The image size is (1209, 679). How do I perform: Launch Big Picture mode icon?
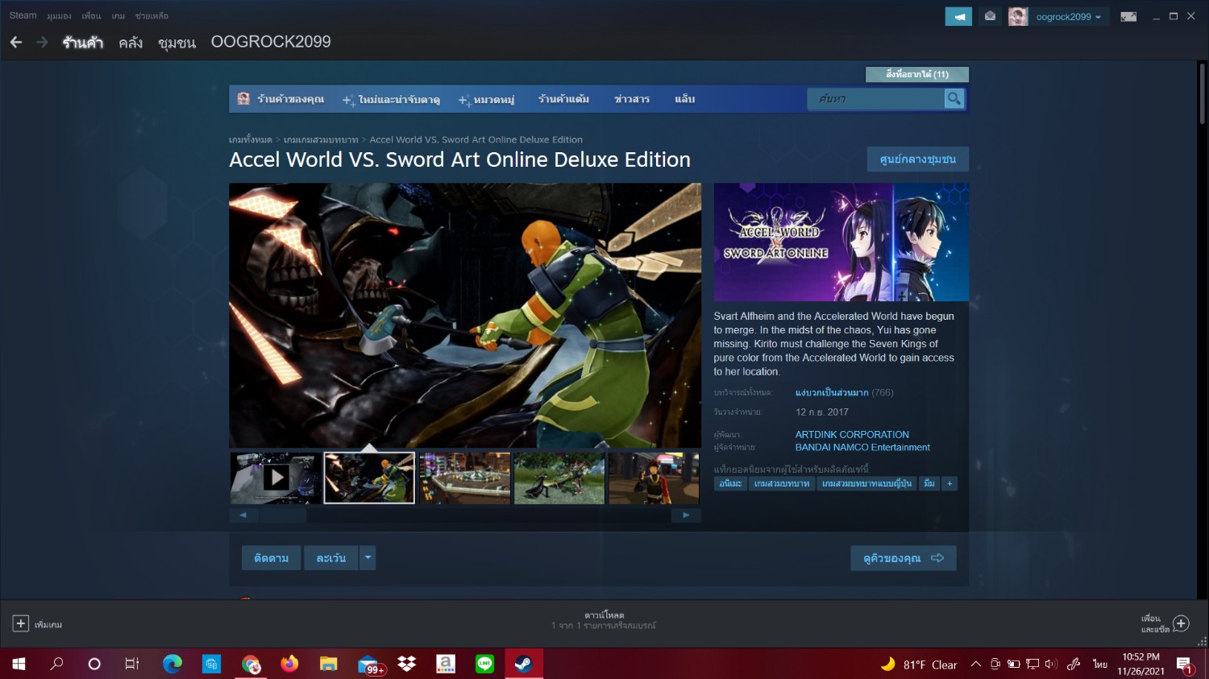coord(1128,16)
